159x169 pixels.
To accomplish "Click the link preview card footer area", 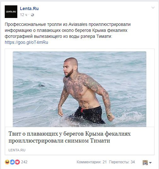I will (x=80, y=141).
